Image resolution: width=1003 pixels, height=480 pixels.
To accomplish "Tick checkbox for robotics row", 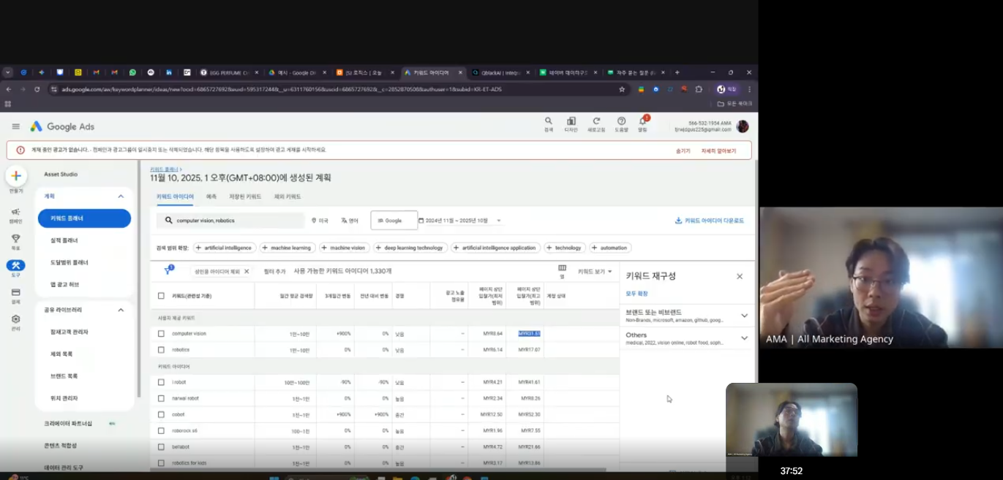I will pyautogui.click(x=161, y=350).
